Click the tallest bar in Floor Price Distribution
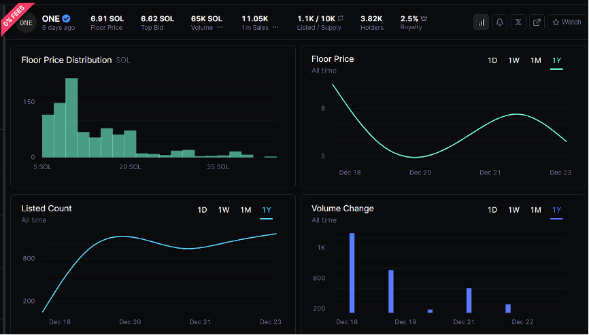 71,118
